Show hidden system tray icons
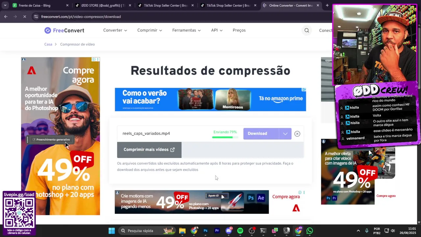The width and height of the screenshot is (421, 237). pyautogui.click(x=358, y=231)
